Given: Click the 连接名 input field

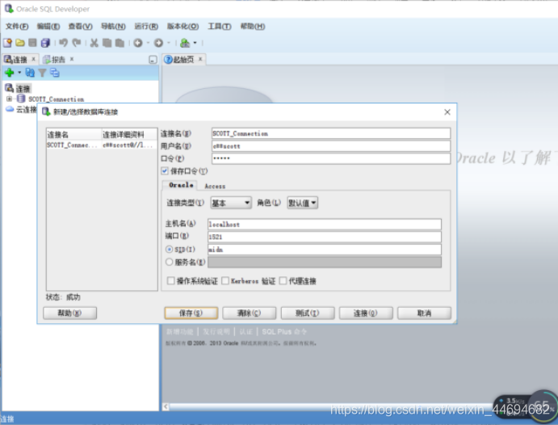Looking at the screenshot, I should coord(331,133).
